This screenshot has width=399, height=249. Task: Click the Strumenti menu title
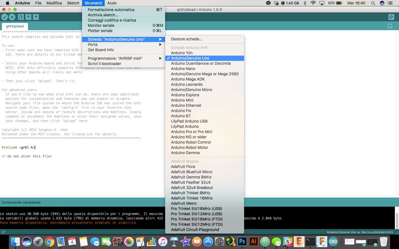pos(93,3)
